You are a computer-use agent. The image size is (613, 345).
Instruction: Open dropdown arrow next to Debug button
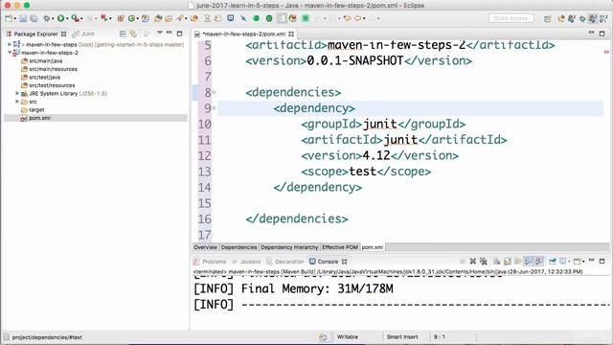coord(53,19)
